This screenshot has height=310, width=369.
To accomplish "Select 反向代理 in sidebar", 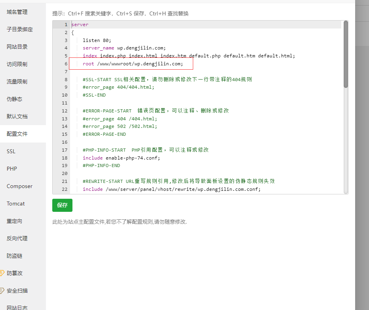I will [x=17, y=238].
